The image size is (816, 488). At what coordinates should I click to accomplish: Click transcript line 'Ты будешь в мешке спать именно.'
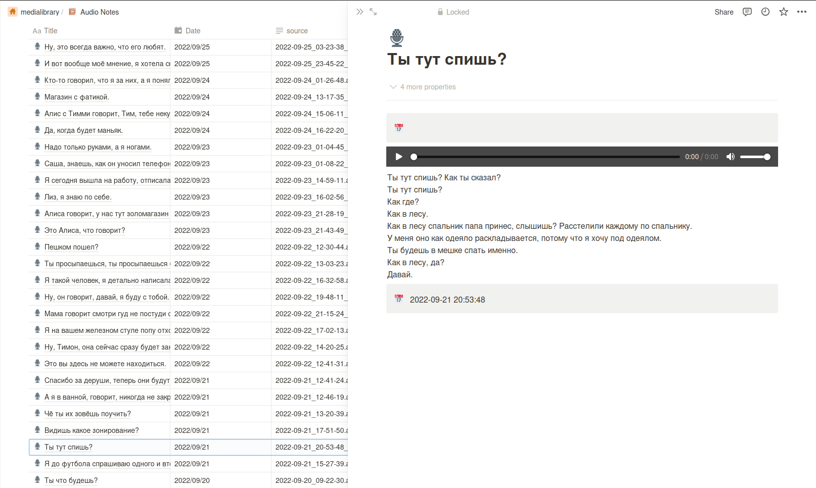pyautogui.click(x=452, y=250)
